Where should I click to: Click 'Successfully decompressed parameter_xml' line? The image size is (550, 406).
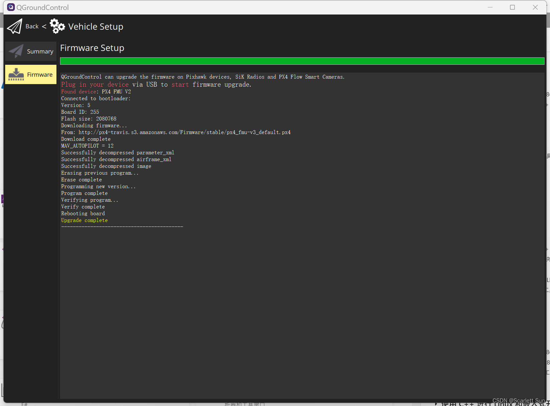coord(118,153)
